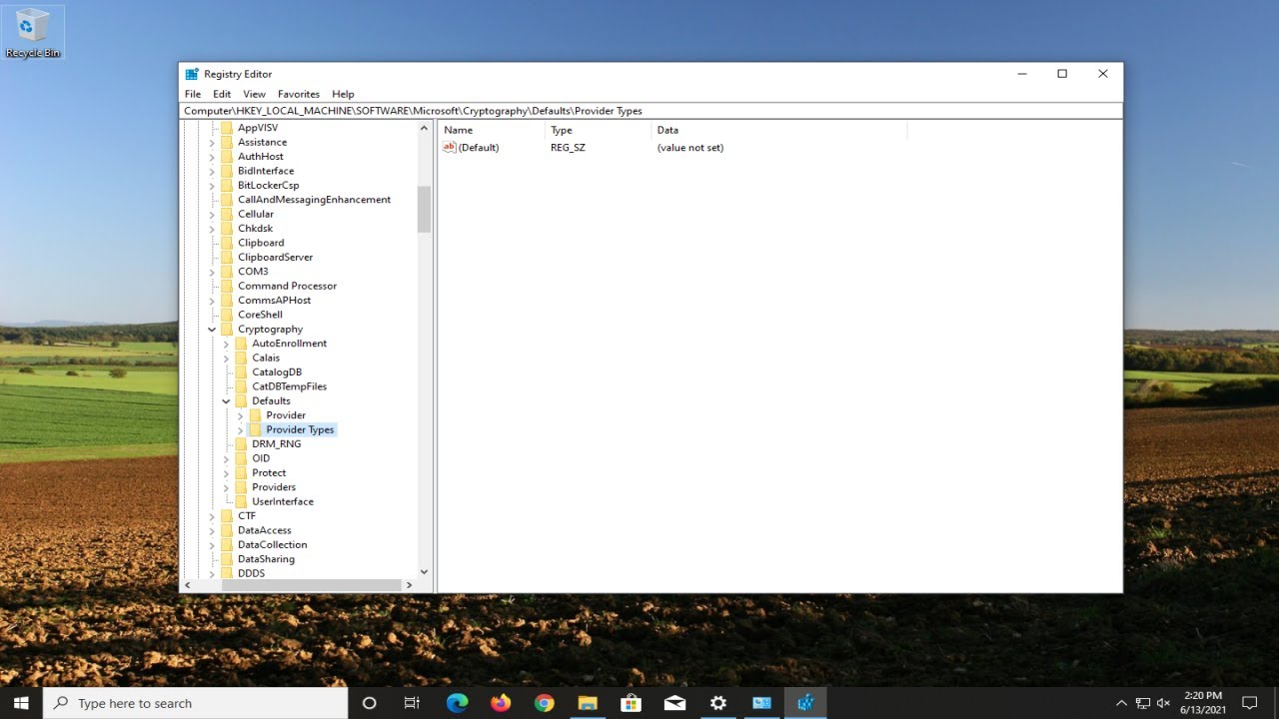1279x719 pixels.
Task: Expand the Provider key
Action: click(x=240, y=415)
